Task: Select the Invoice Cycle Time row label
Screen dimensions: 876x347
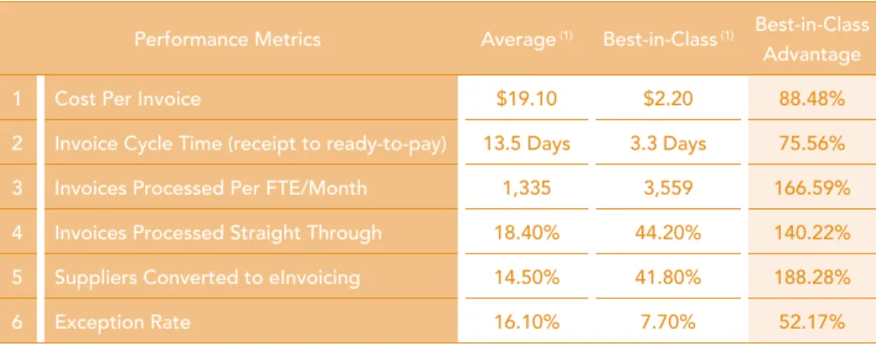Action: (251, 144)
